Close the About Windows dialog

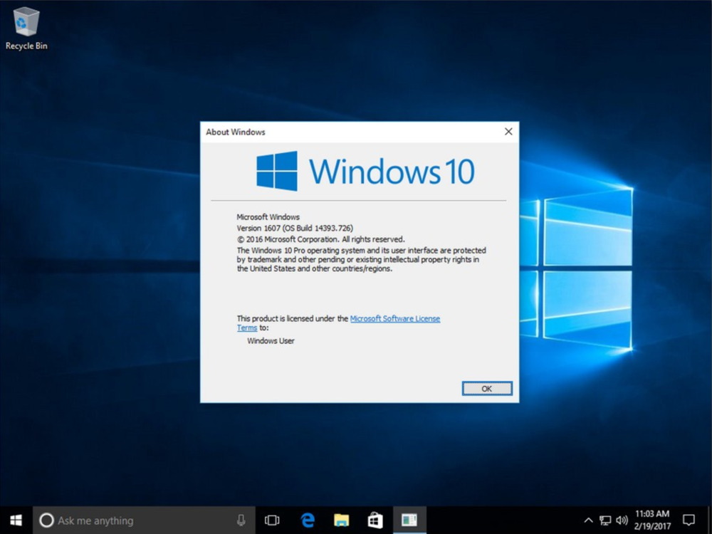coord(508,132)
